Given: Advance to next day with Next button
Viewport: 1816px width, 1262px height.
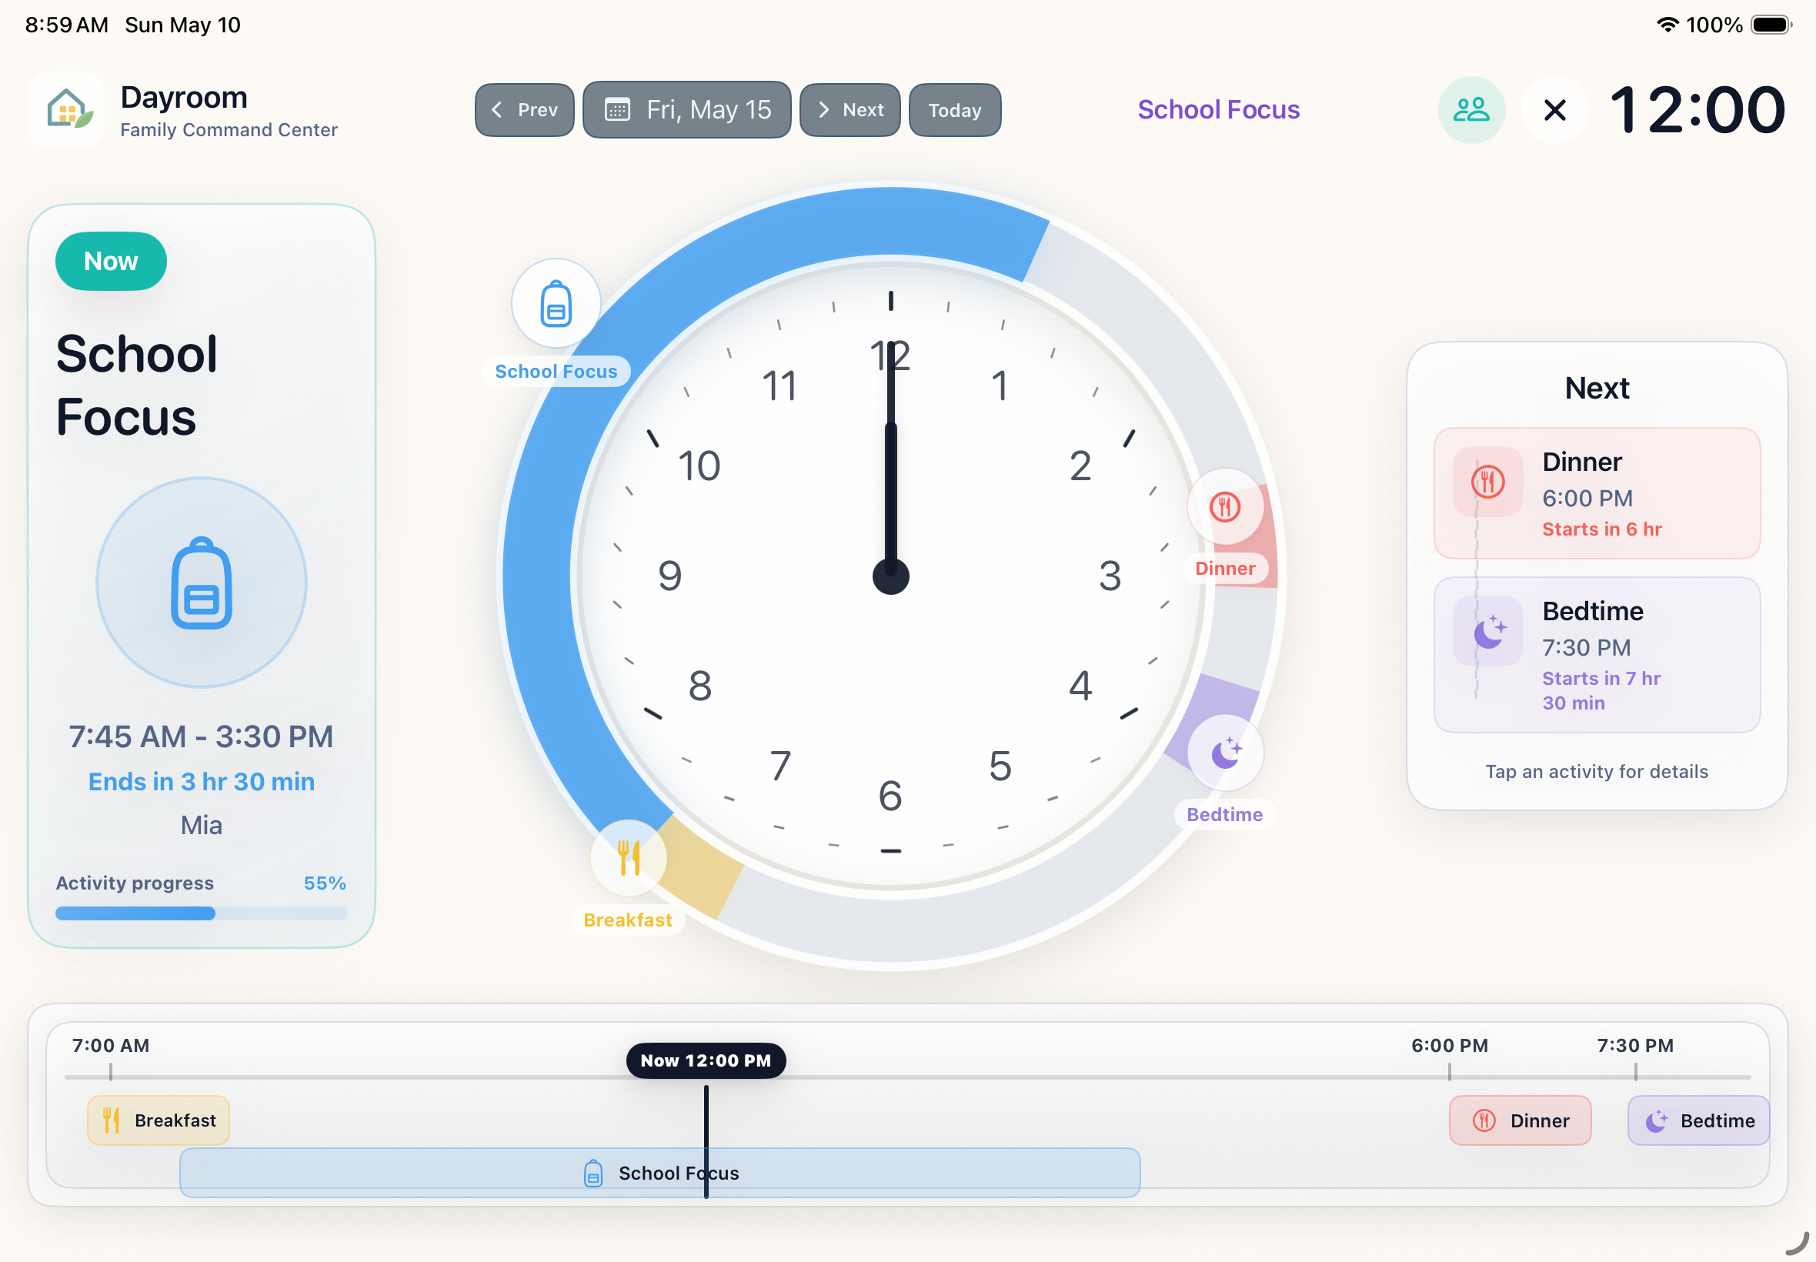Looking at the screenshot, I should tap(850, 110).
